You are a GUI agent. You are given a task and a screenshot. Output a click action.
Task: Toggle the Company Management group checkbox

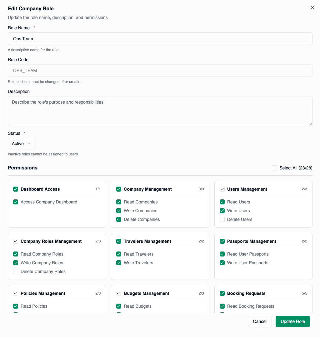coord(119,189)
